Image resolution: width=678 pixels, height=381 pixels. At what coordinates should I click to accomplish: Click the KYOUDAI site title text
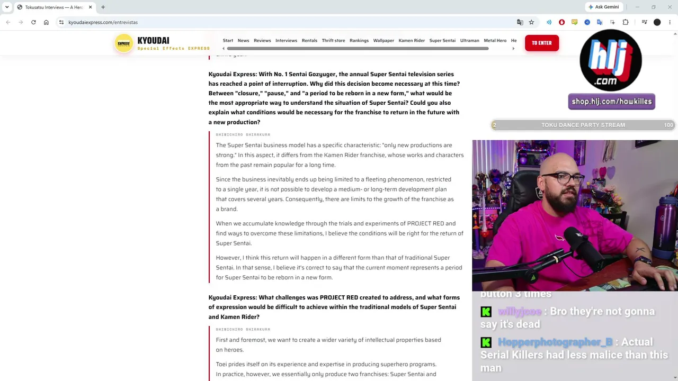click(x=153, y=40)
